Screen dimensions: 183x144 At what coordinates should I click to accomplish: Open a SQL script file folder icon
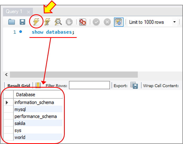click(12, 22)
